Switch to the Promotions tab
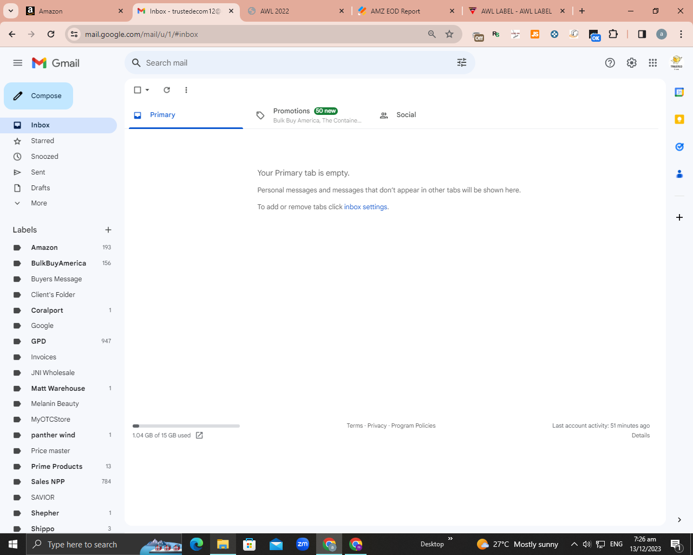 coord(308,115)
